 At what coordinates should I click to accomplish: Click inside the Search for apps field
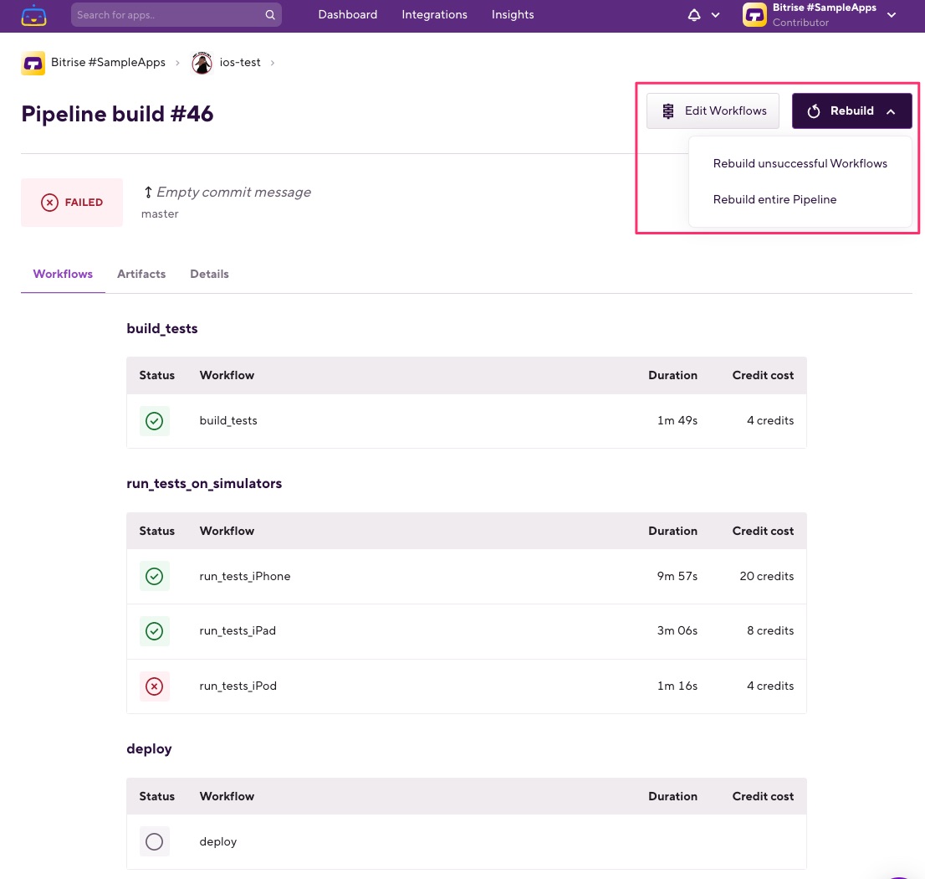point(167,14)
